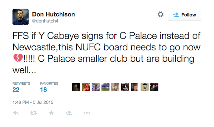Click the first avatar in the favoriters row

(x=76, y=87)
